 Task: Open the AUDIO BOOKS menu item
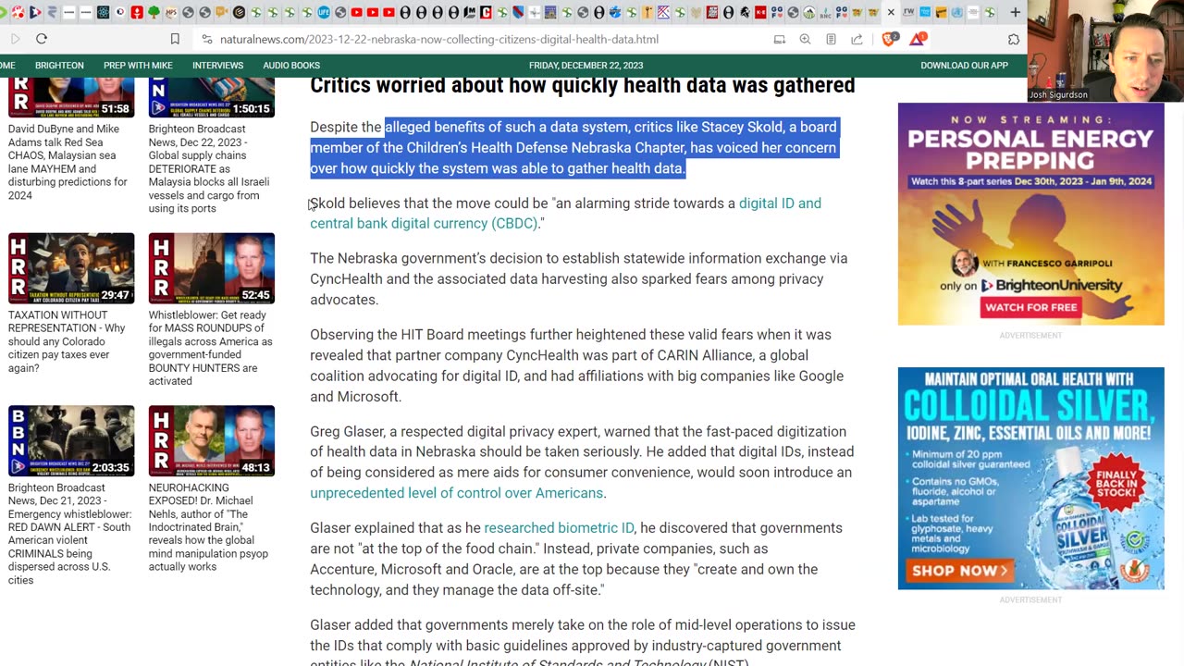pos(291,66)
